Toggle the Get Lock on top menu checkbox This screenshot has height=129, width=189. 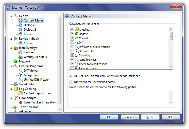[x=71, y=76]
